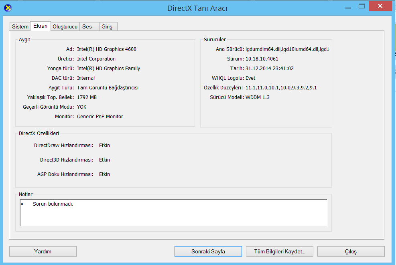Click the Özellik Düzeyleri label
This screenshot has width=396, height=265.
223,87
